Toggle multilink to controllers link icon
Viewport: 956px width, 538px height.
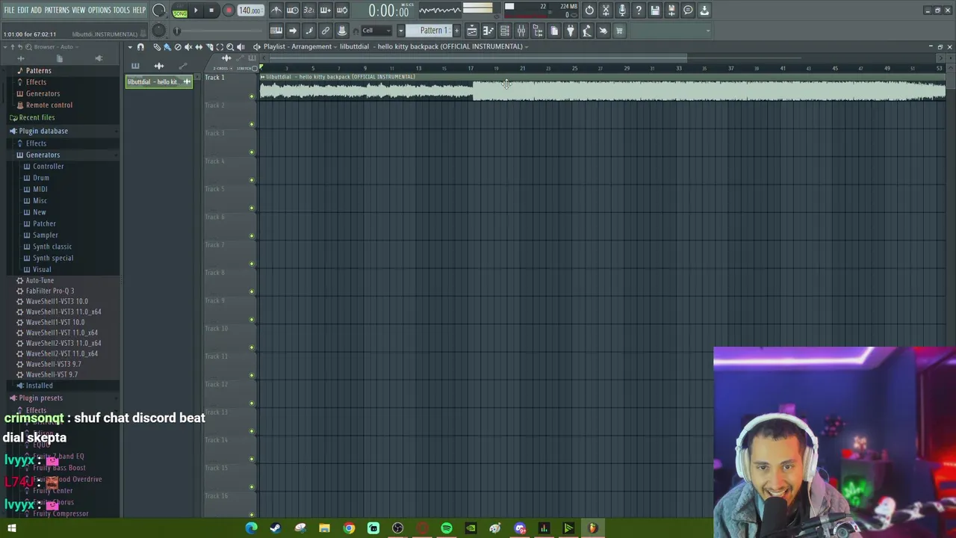[x=326, y=31]
